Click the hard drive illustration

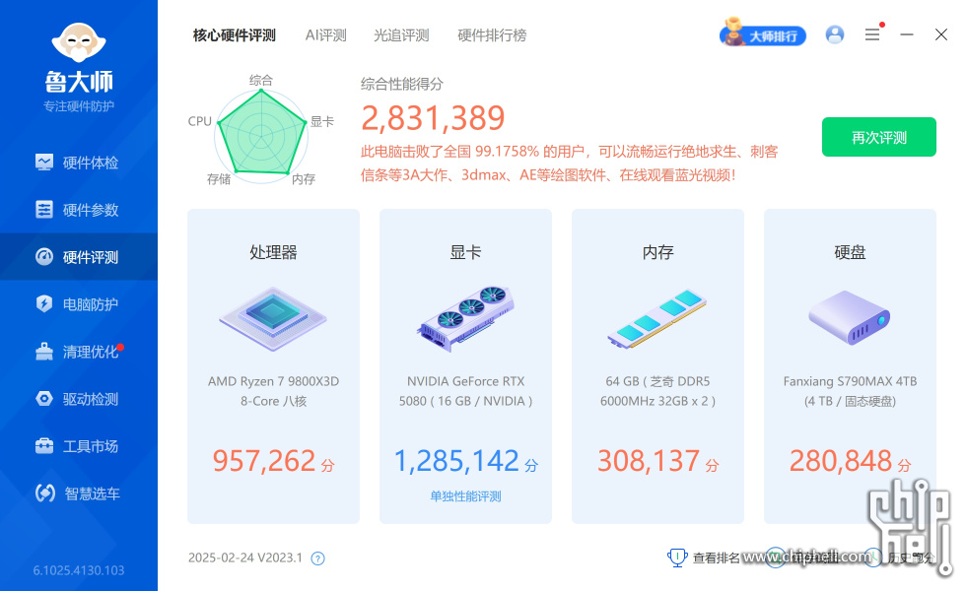tap(850, 317)
